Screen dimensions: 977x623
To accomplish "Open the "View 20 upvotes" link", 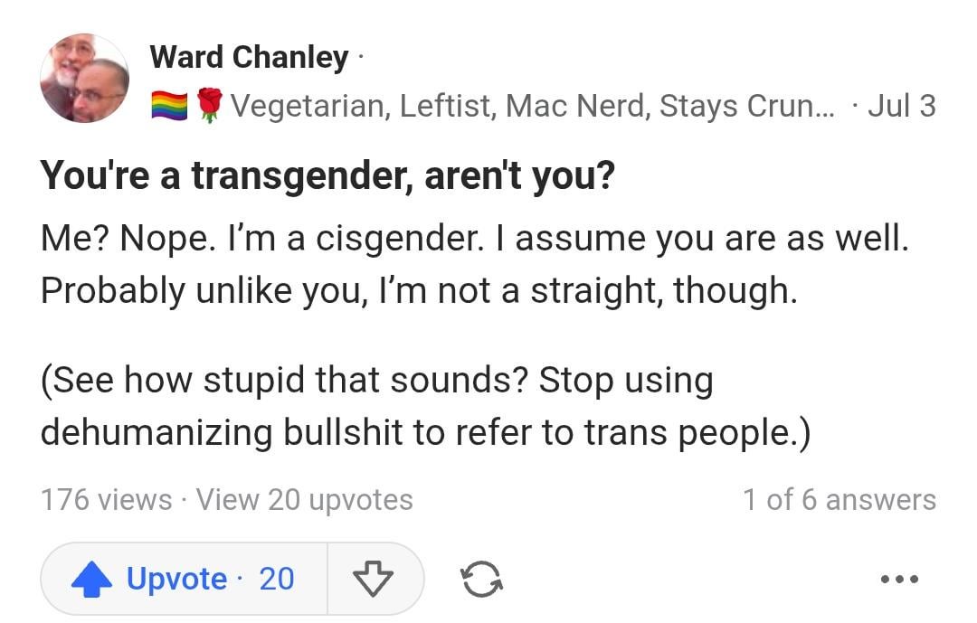I will coord(304,499).
